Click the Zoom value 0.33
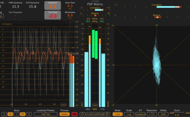 [x=177, y=115]
